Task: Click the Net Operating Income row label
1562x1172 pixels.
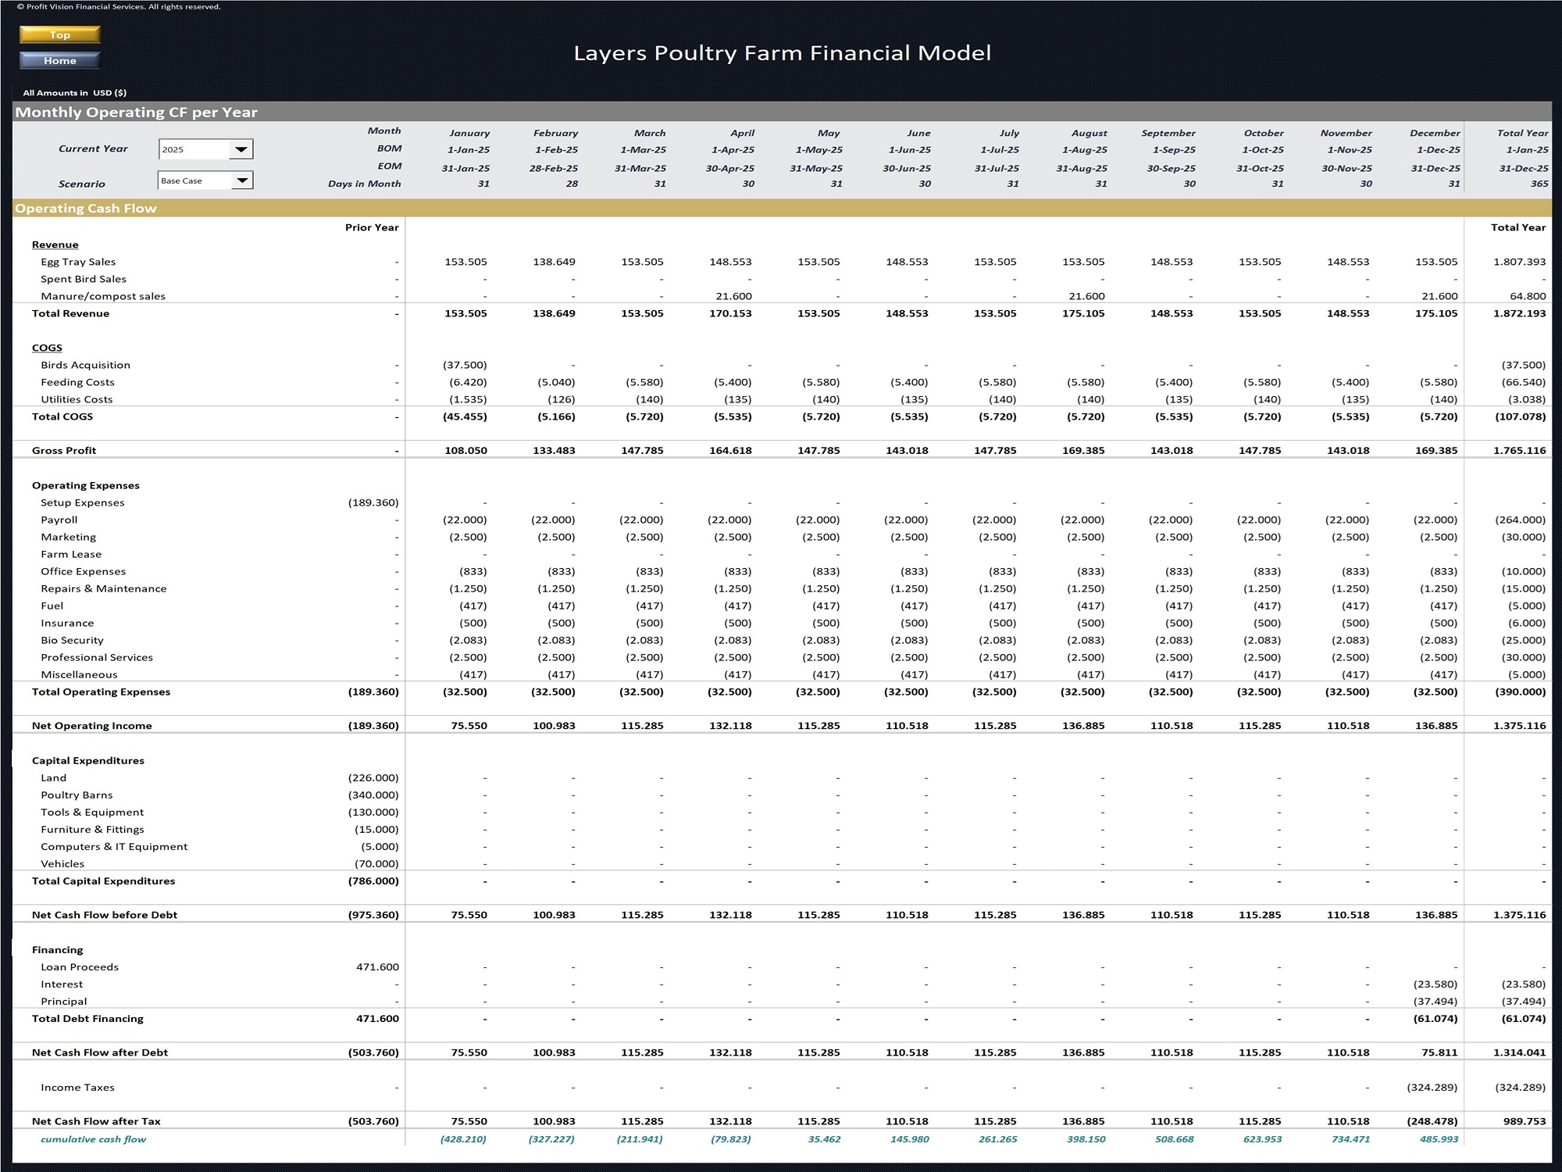Action: point(92,725)
